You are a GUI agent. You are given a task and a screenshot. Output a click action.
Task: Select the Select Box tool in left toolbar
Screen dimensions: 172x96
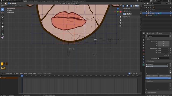2,10
